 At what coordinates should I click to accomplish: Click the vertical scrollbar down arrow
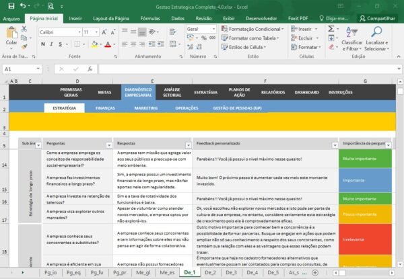400,264
